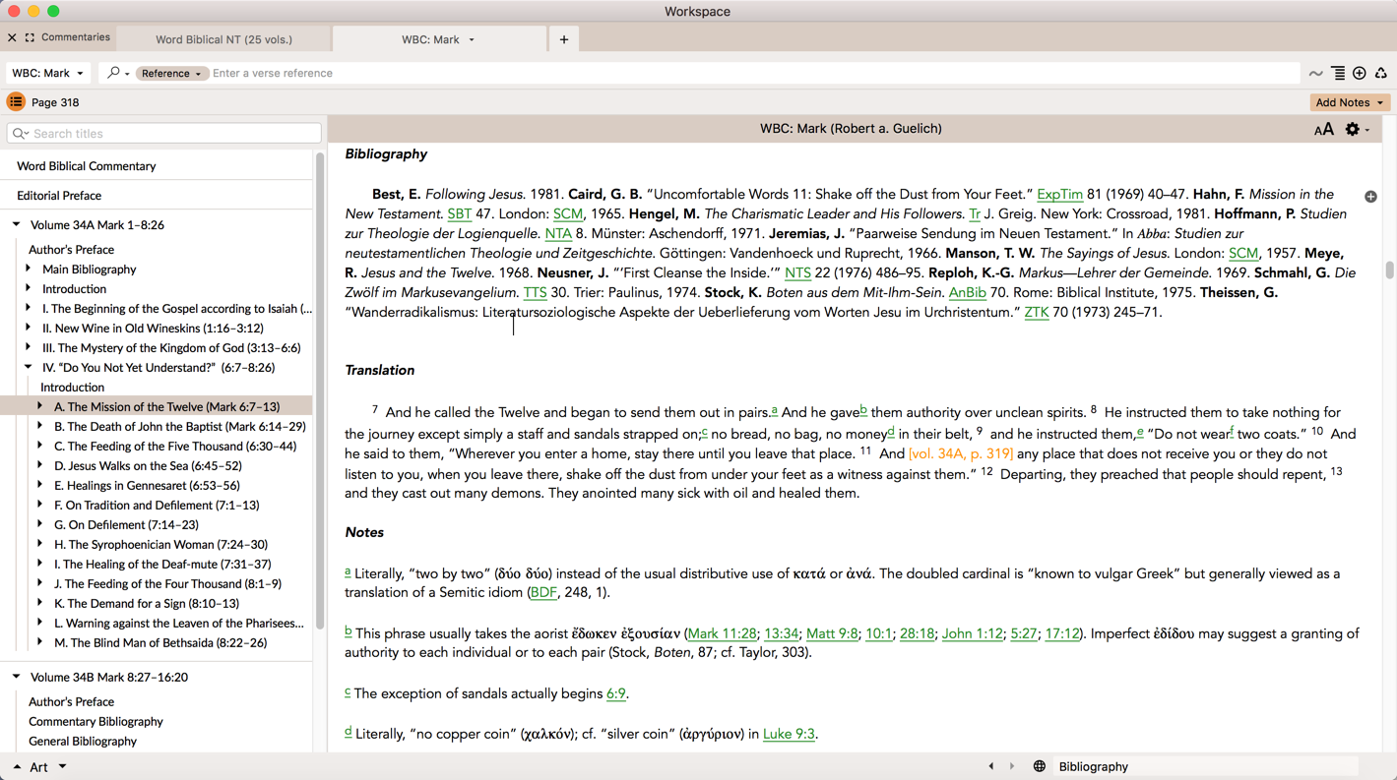The width and height of the screenshot is (1397, 780).
Task: Click the tilde context icon
Action: (x=1316, y=74)
